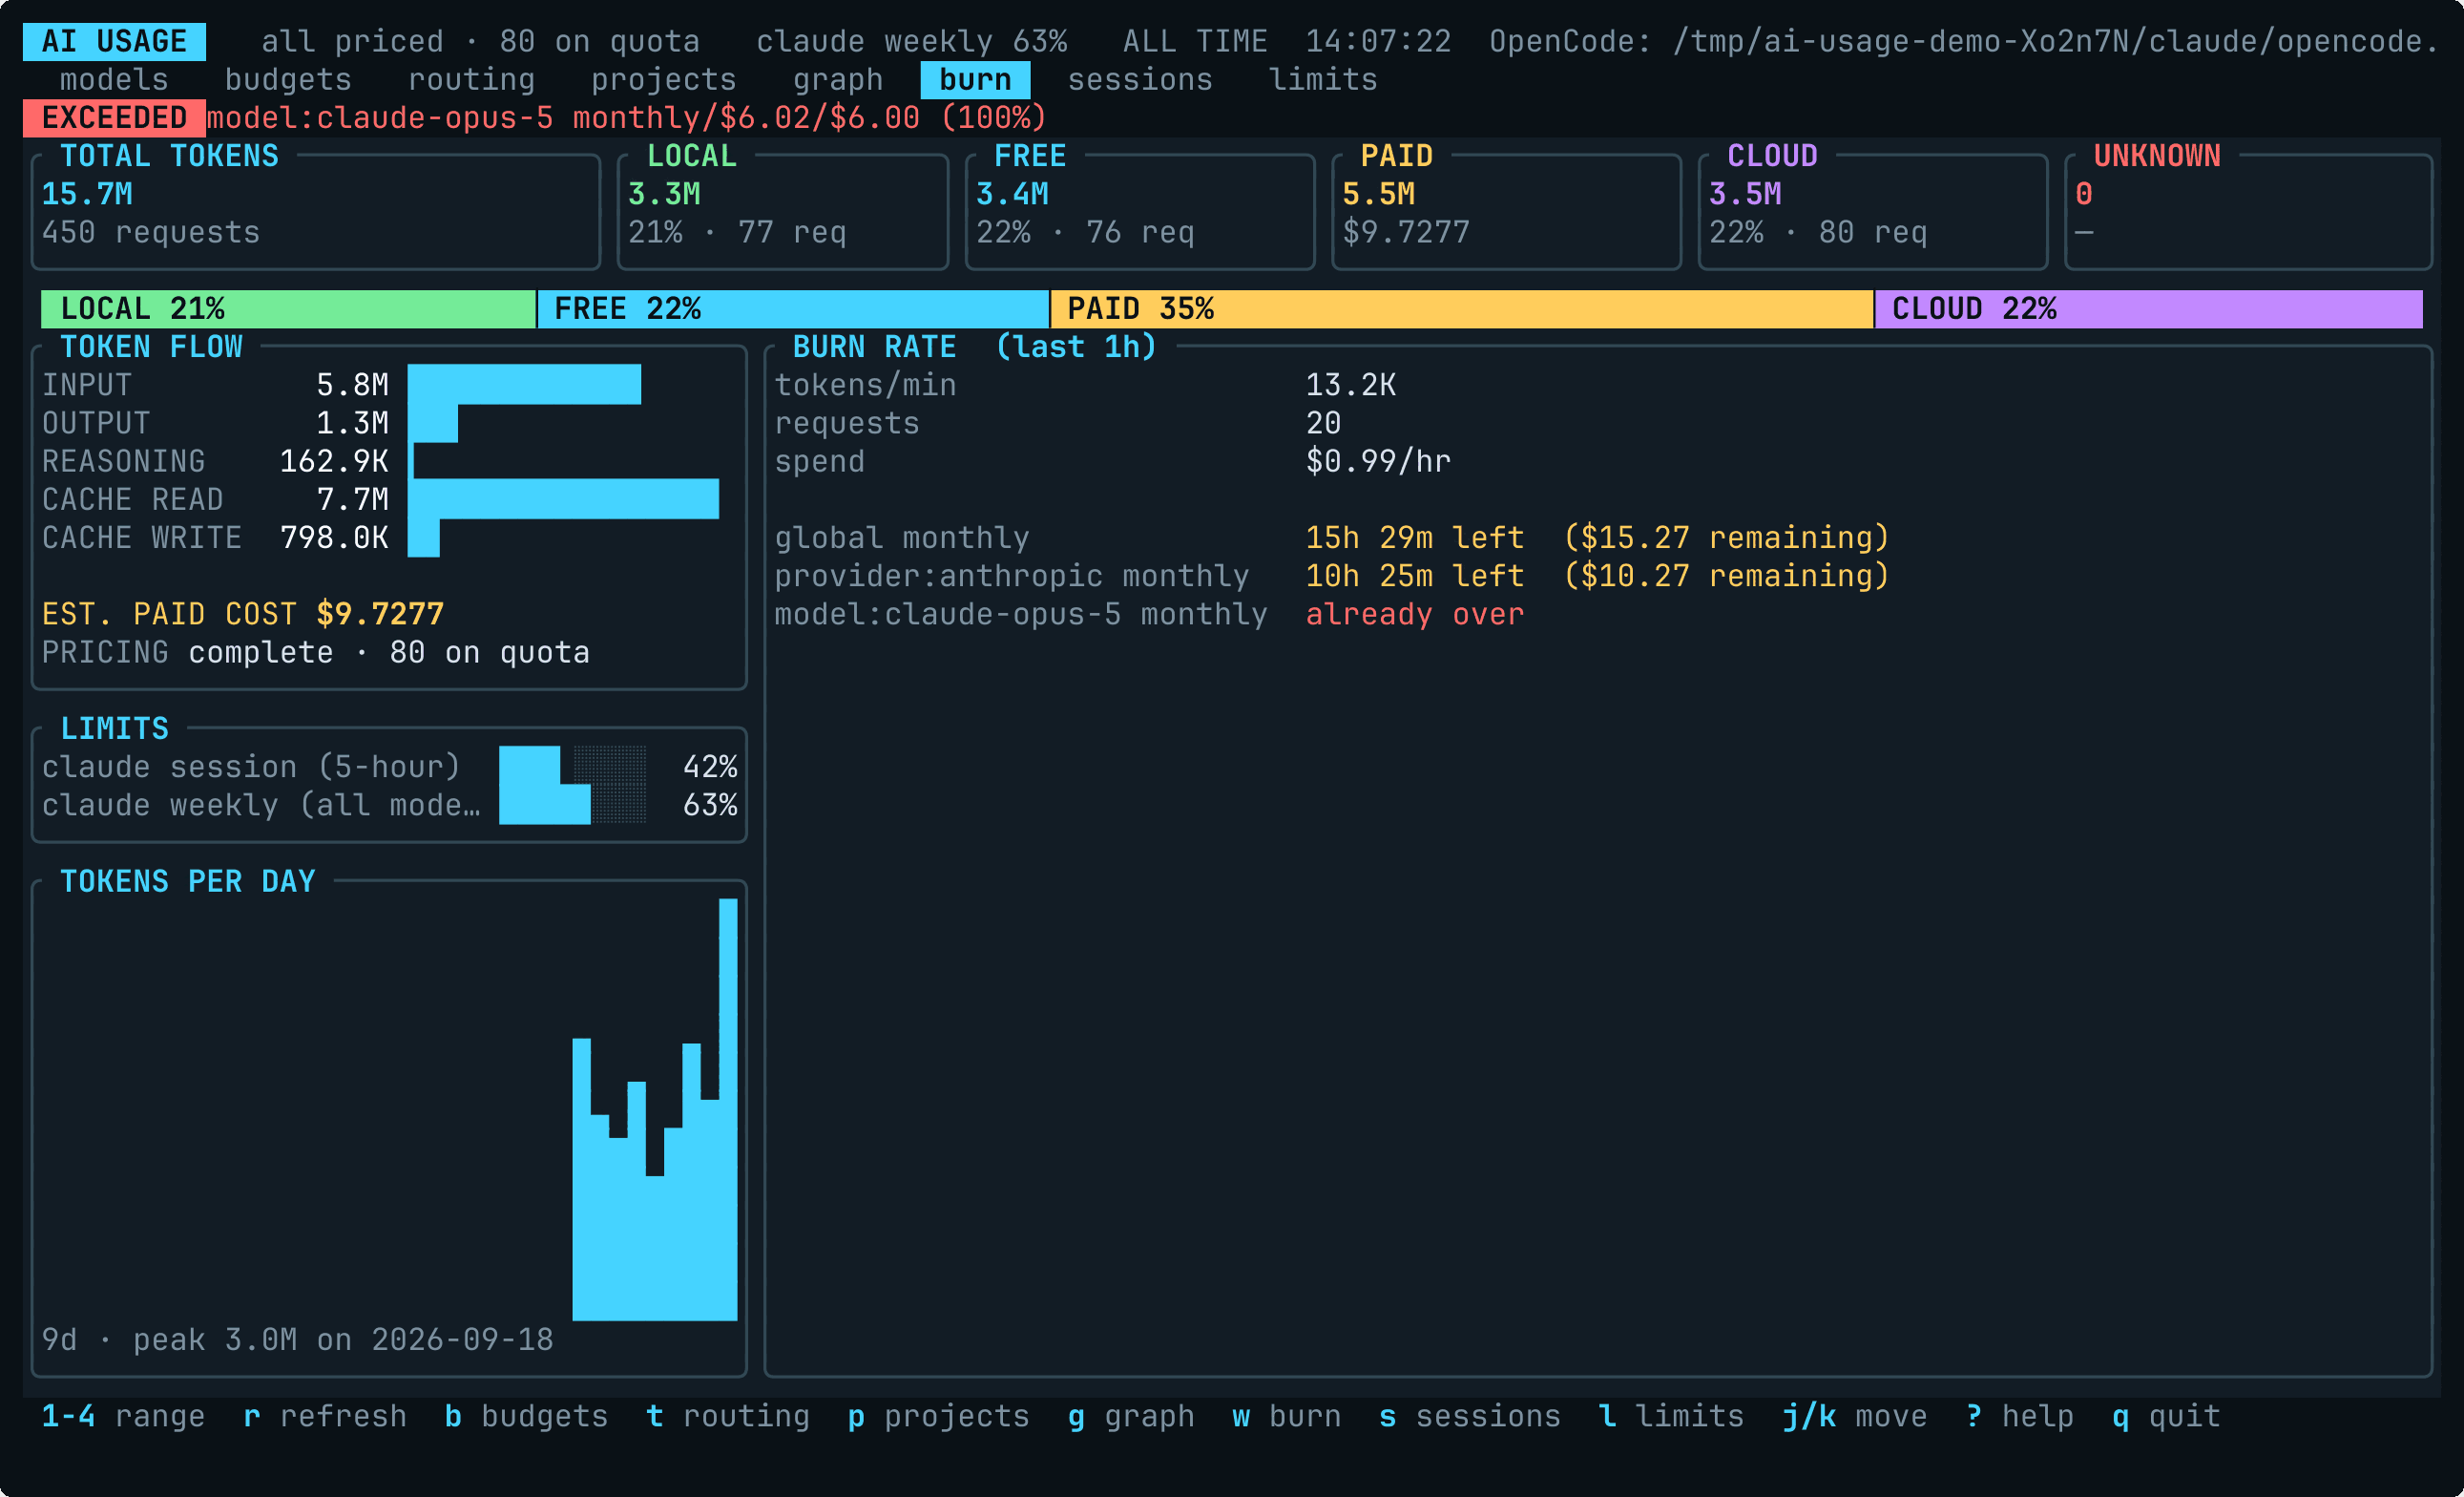Click the 'ALL TIME' range label in the header
Screen dimensions: 2464x1497
pyautogui.click(x=1195, y=42)
